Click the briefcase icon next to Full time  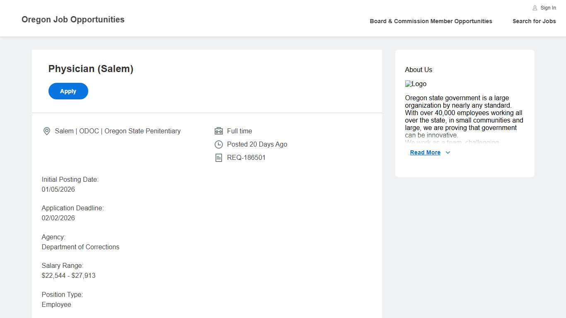coord(219,131)
